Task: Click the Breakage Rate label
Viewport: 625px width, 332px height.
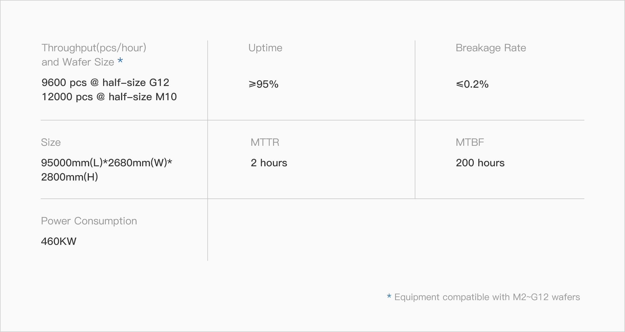Action: pos(491,48)
